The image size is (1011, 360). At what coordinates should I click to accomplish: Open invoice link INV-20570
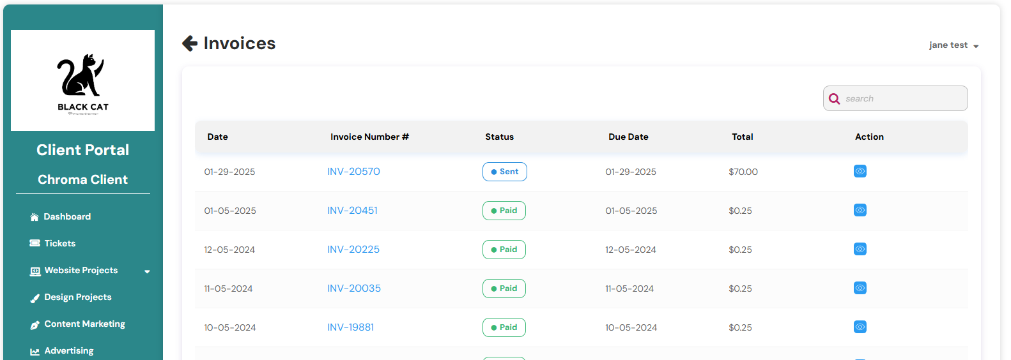353,172
